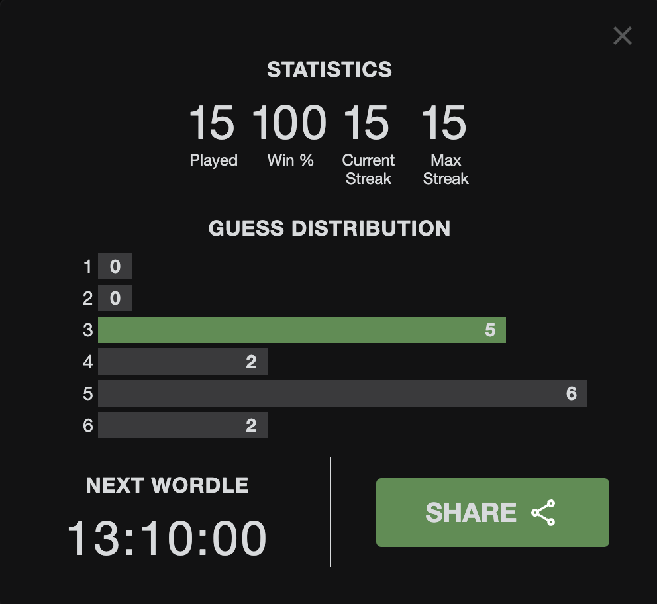This screenshot has height=604, width=657.
Task: Click the Next Wordle countdown timer
Action: [x=167, y=538]
